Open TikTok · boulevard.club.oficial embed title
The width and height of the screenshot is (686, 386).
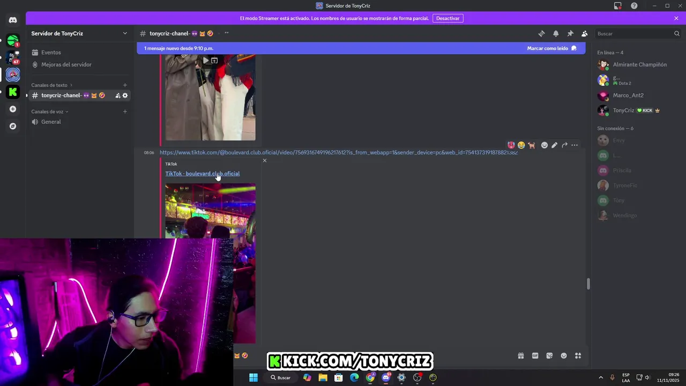pos(203,174)
